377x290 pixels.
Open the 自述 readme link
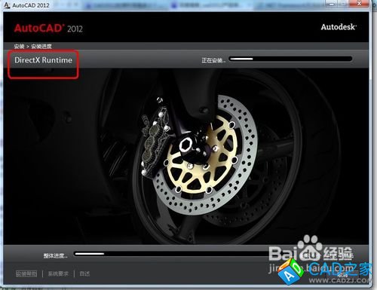pyautogui.click(x=84, y=273)
